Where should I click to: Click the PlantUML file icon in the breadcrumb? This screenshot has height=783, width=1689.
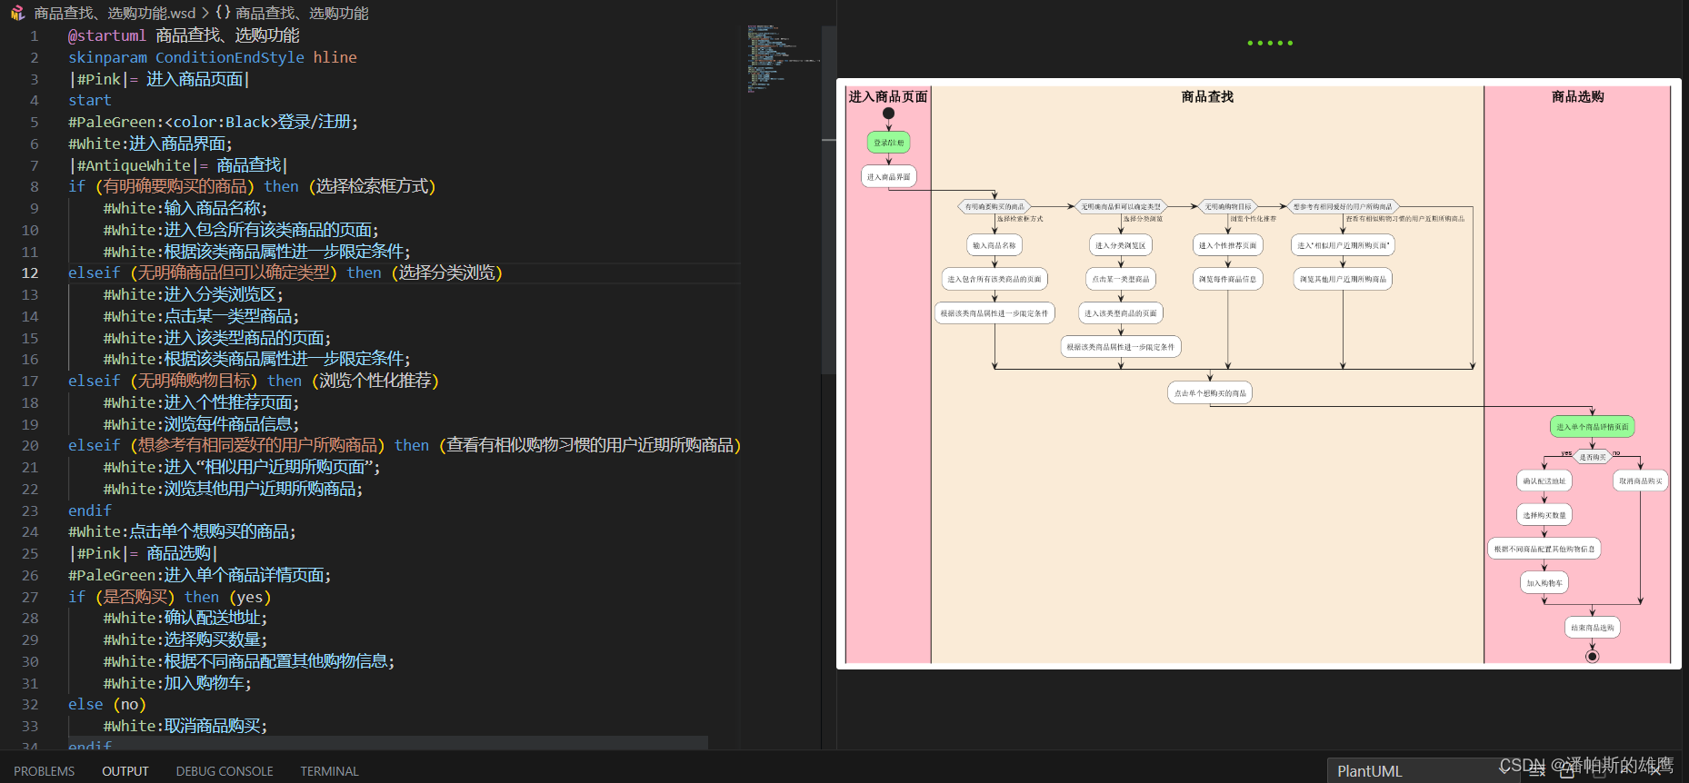16,13
